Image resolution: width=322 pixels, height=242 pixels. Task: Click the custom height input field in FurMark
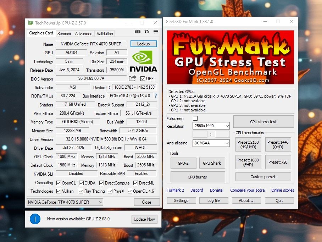coord(222,134)
